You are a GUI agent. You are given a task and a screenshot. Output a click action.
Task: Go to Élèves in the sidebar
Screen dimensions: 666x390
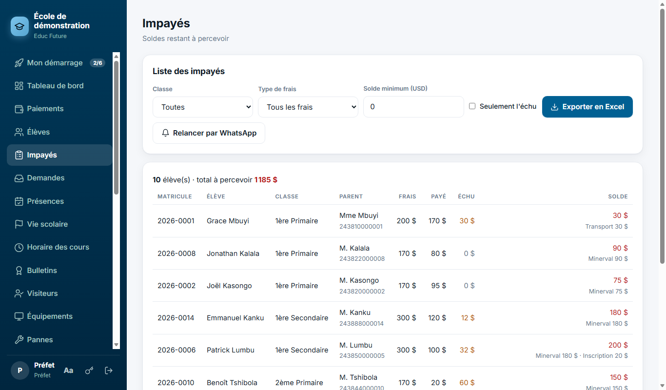[59, 132]
